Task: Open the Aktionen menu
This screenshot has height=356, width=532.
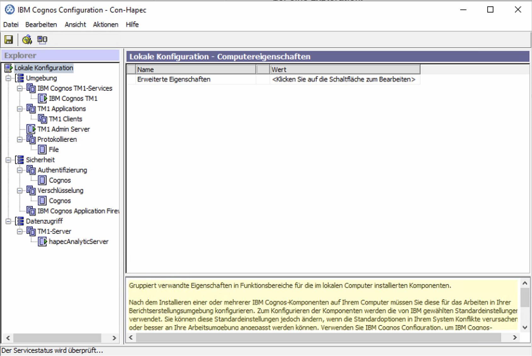Action: coord(105,25)
